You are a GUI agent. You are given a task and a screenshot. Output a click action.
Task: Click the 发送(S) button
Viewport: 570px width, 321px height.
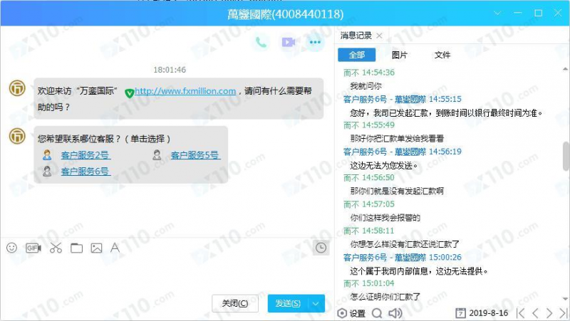[x=288, y=303]
